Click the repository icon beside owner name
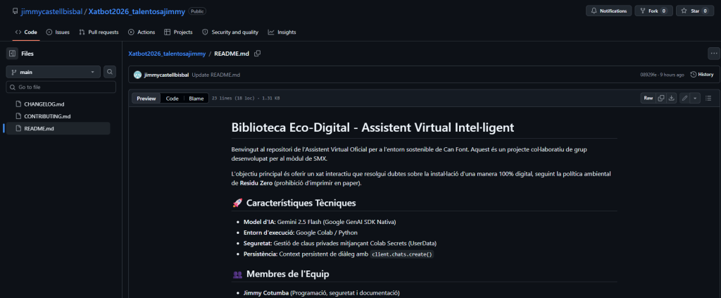Image resolution: width=721 pixels, height=298 pixels. [15, 11]
